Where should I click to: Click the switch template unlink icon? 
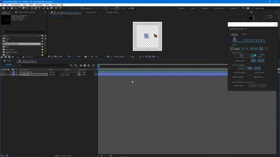[257, 68]
